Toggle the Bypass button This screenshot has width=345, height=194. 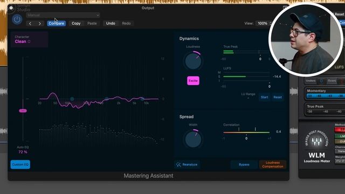244,164
